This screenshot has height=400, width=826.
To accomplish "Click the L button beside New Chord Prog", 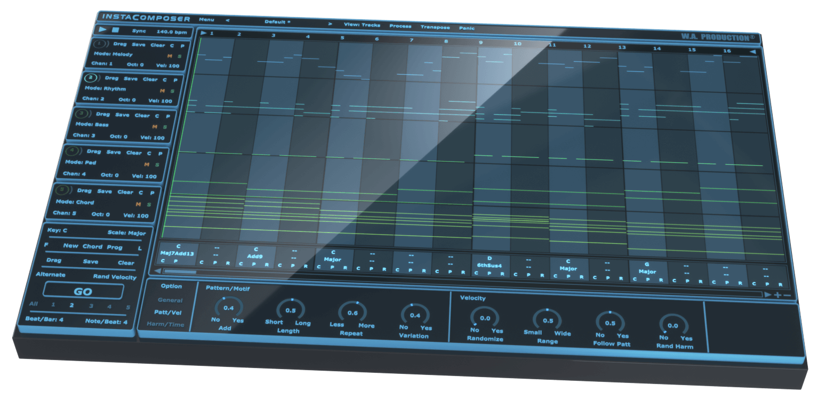I will click(x=140, y=248).
